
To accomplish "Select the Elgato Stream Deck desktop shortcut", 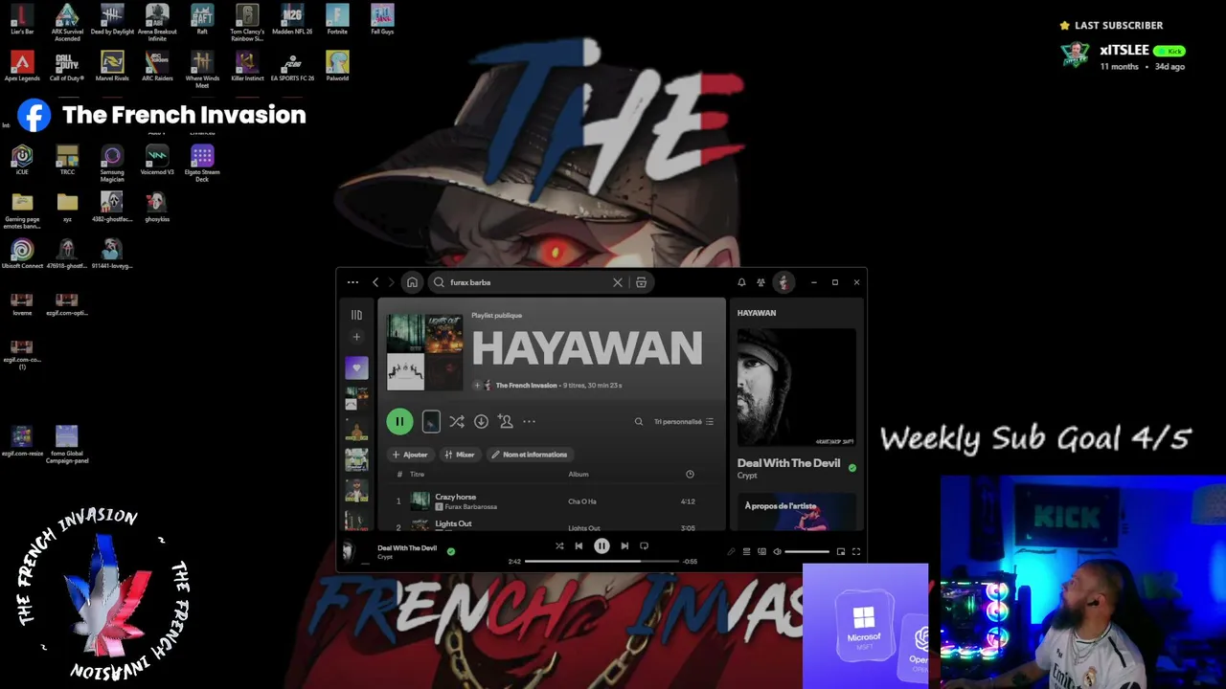I will pyautogui.click(x=202, y=163).
